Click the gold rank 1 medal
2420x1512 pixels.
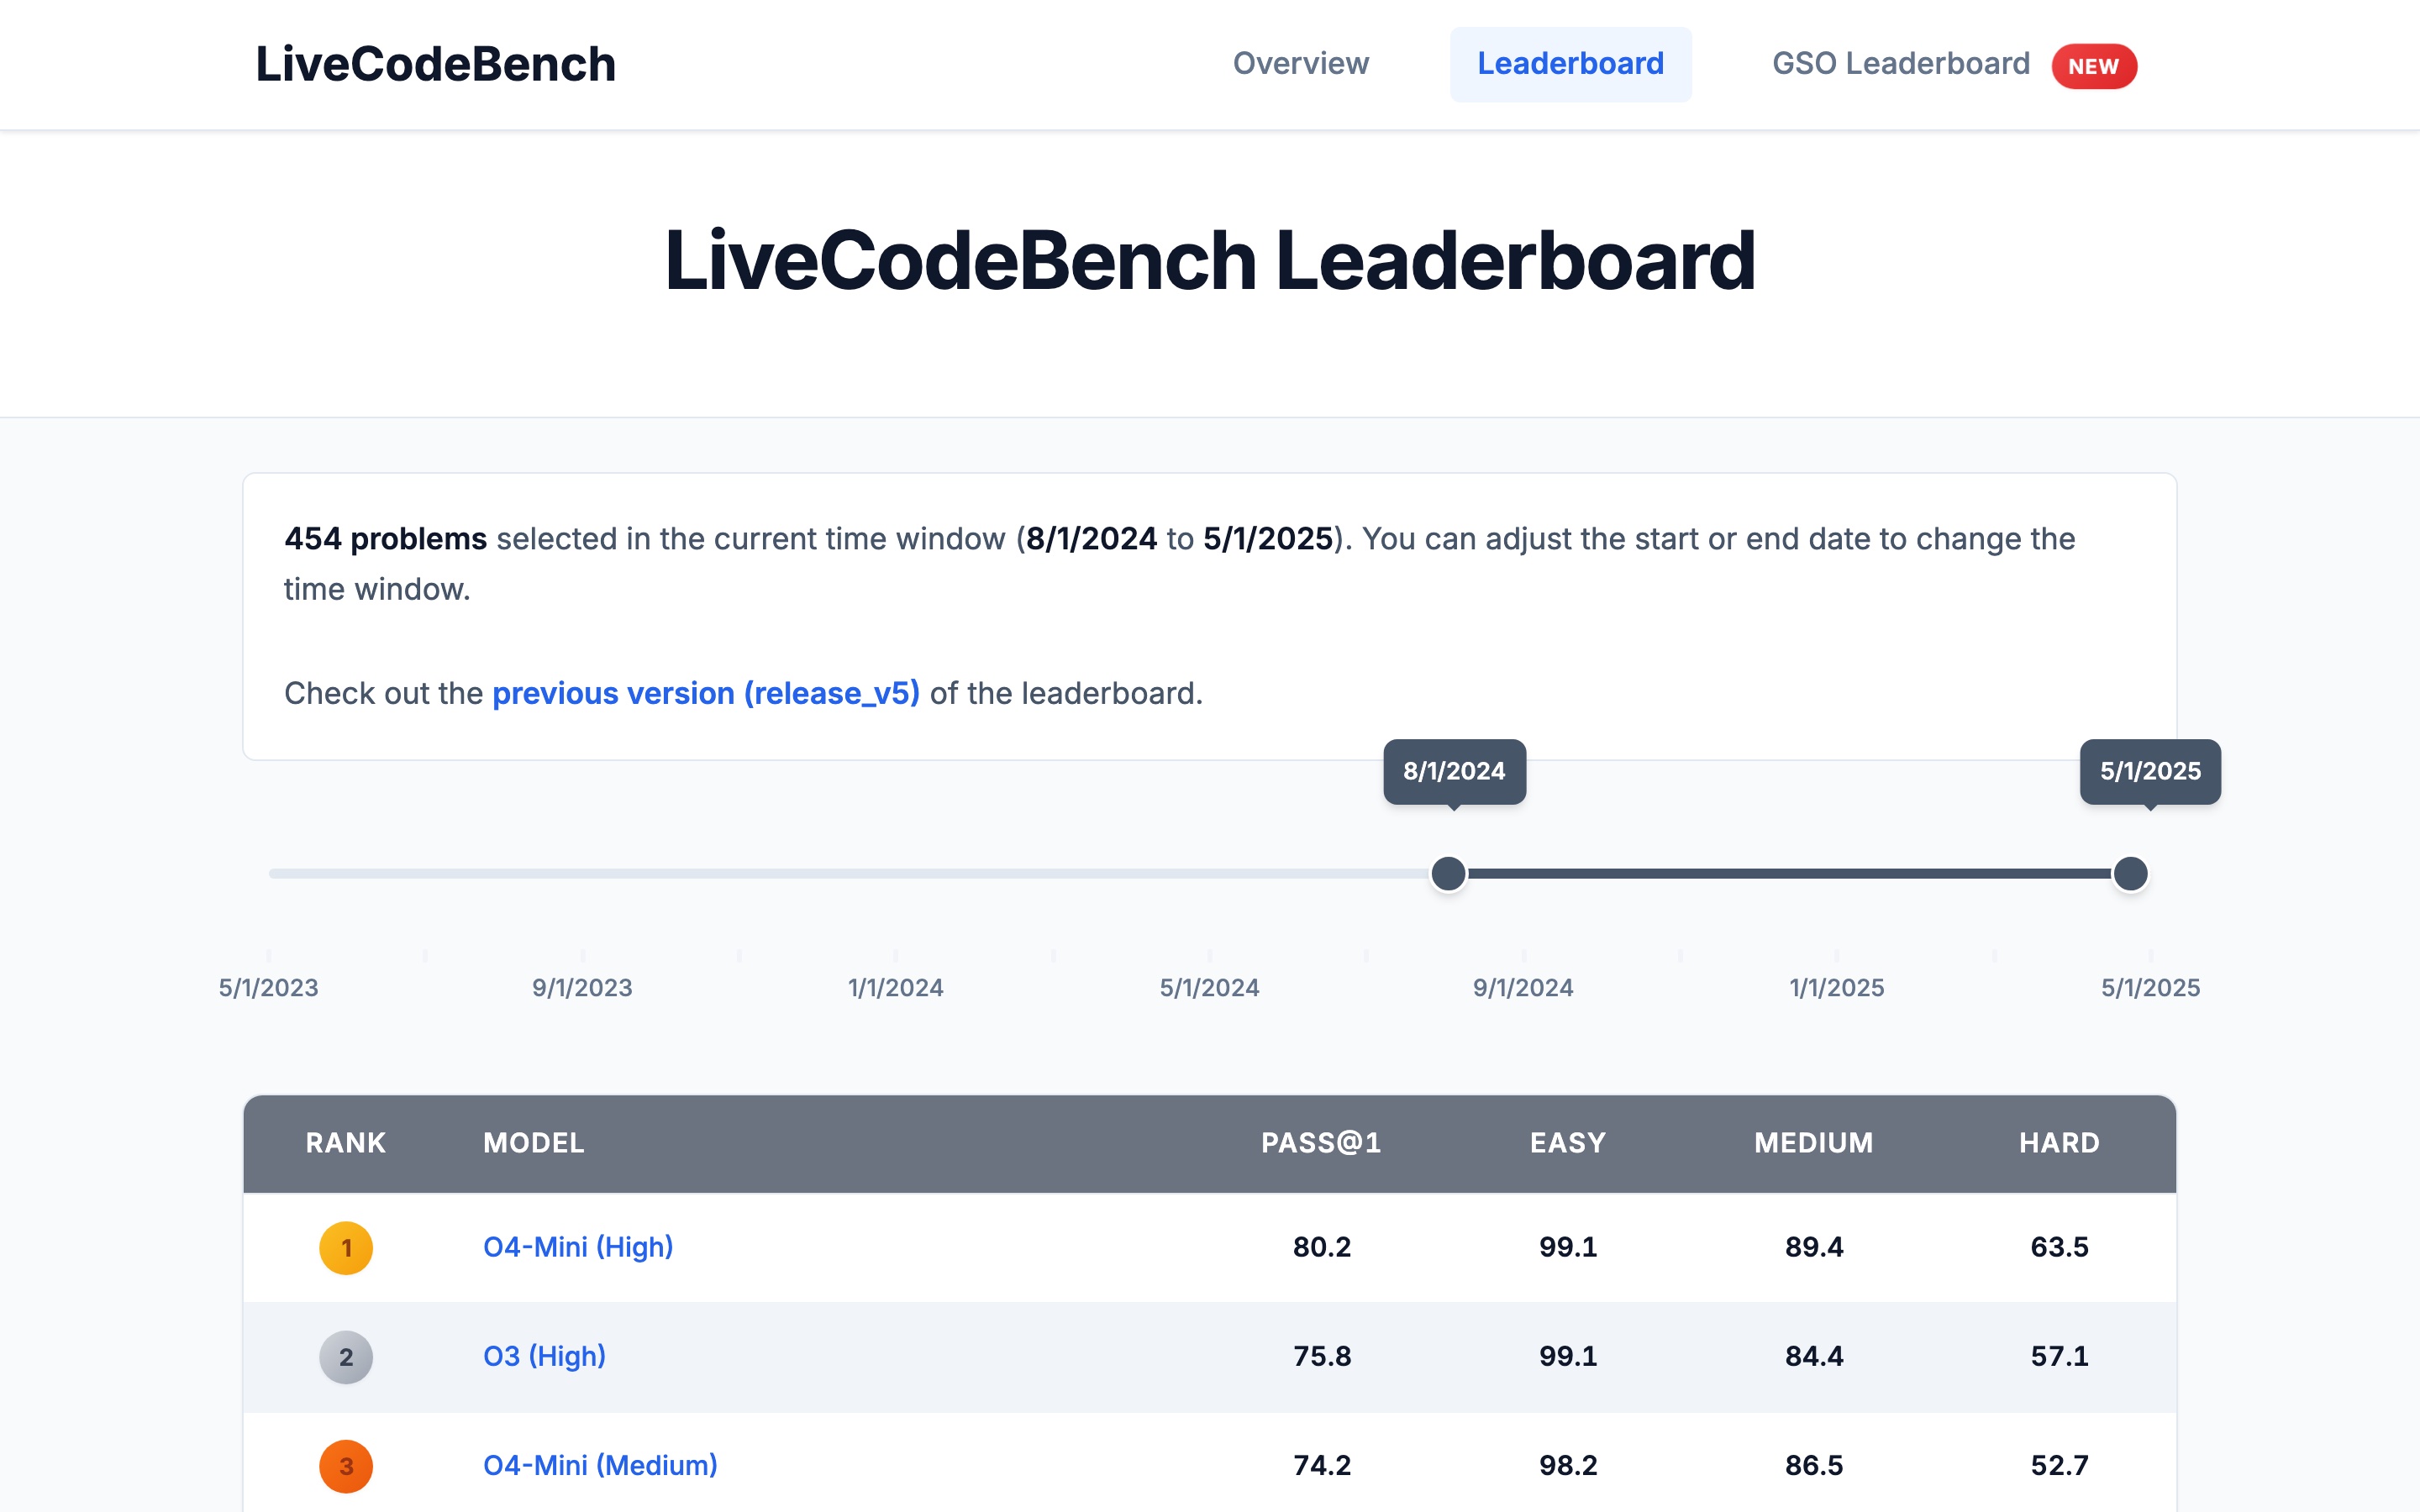(346, 1248)
